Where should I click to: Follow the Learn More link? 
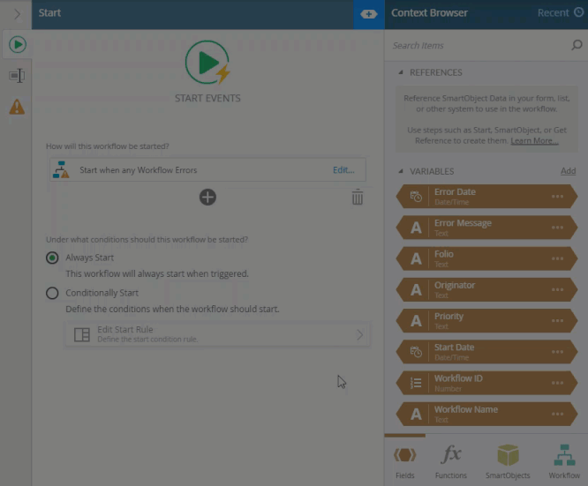point(534,140)
